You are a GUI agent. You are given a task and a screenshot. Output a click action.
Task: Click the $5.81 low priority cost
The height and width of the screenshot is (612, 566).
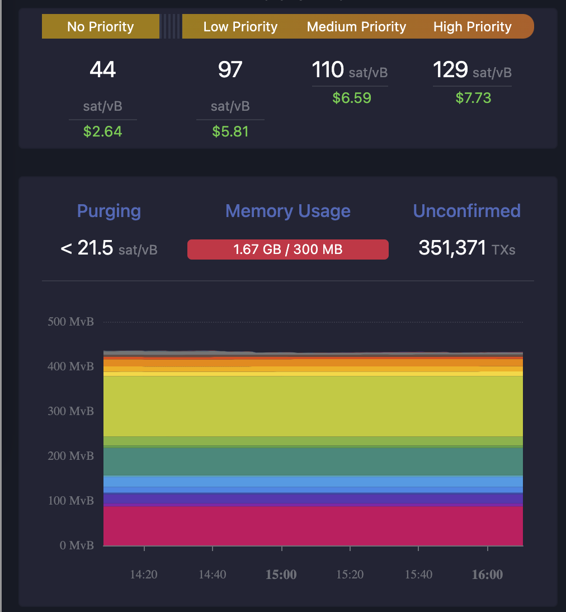pos(230,131)
